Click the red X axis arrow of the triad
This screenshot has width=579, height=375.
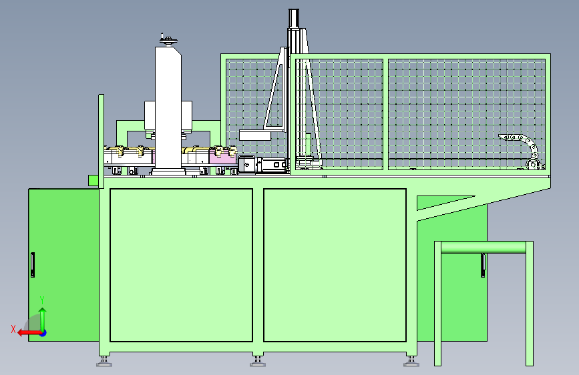tap(29, 333)
